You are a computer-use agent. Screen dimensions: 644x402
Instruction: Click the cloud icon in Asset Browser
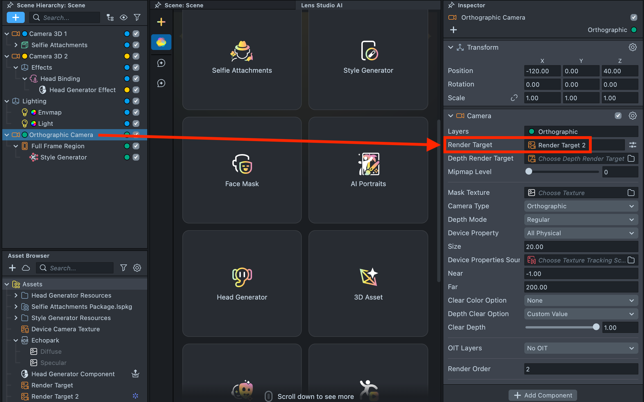pos(26,268)
